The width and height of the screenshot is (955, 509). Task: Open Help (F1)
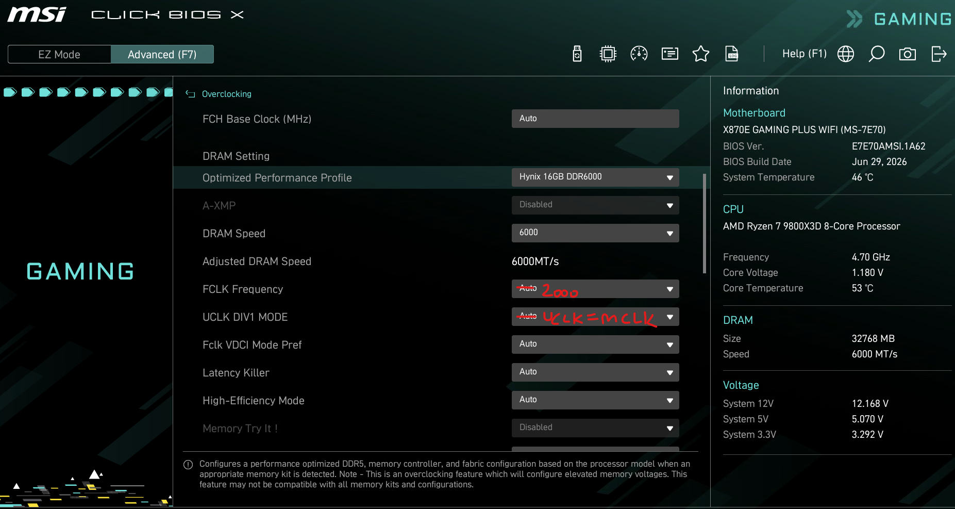pyautogui.click(x=805, y=54)
